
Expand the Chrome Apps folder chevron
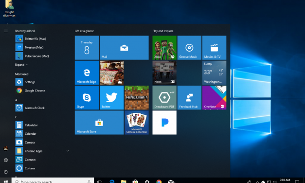coord(68,151)
